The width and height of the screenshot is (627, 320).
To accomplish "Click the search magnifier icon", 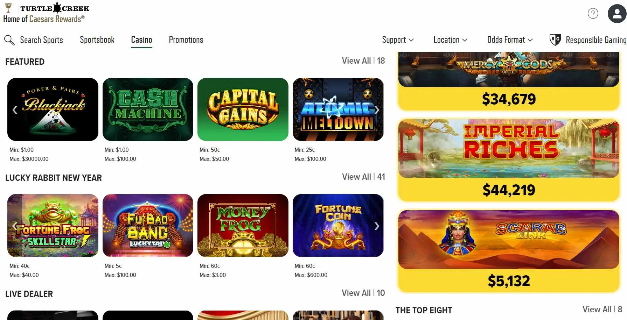I will (x=9, y=40).
